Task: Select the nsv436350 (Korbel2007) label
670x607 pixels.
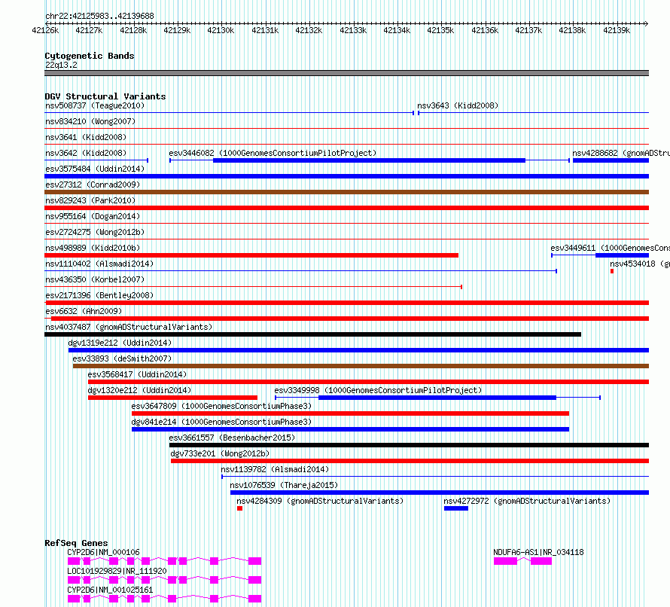Action: click(x=95, y=279)
